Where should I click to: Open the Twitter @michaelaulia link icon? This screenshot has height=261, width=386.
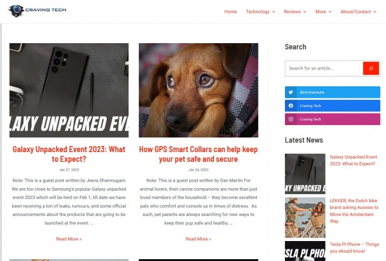[x=291, y=92]
